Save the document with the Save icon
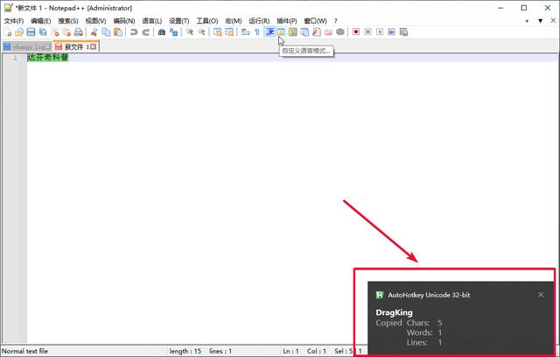This screenshot has height=357, width=560. 31,32
